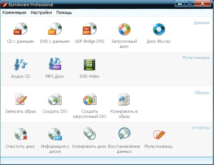Launch the Мультизапись multiburn tool
The image size is (214, 165).
(x=159, y=135)
